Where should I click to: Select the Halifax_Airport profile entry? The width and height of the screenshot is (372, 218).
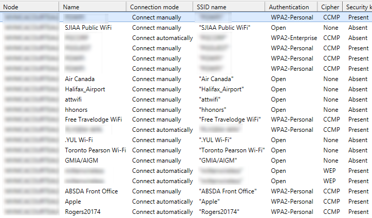(186, 89)
